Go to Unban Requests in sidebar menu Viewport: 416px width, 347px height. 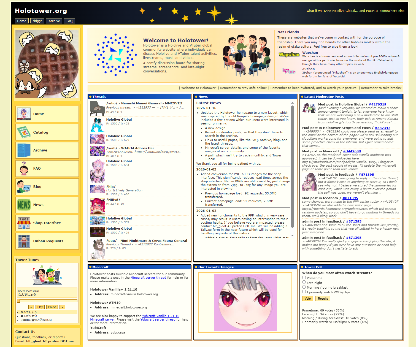47,241
